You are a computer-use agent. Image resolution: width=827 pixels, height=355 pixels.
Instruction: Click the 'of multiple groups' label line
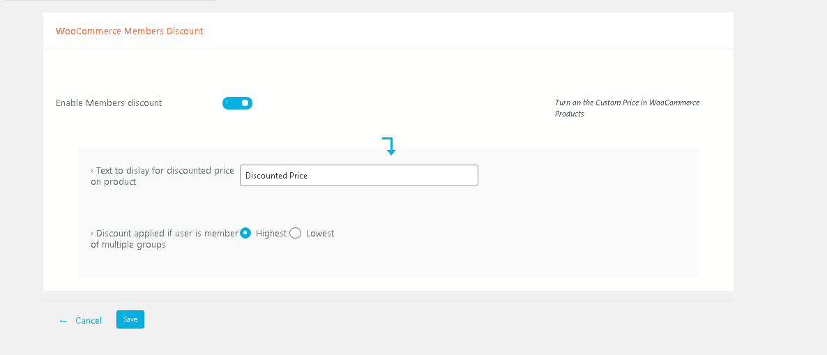[x=128, y=245]
